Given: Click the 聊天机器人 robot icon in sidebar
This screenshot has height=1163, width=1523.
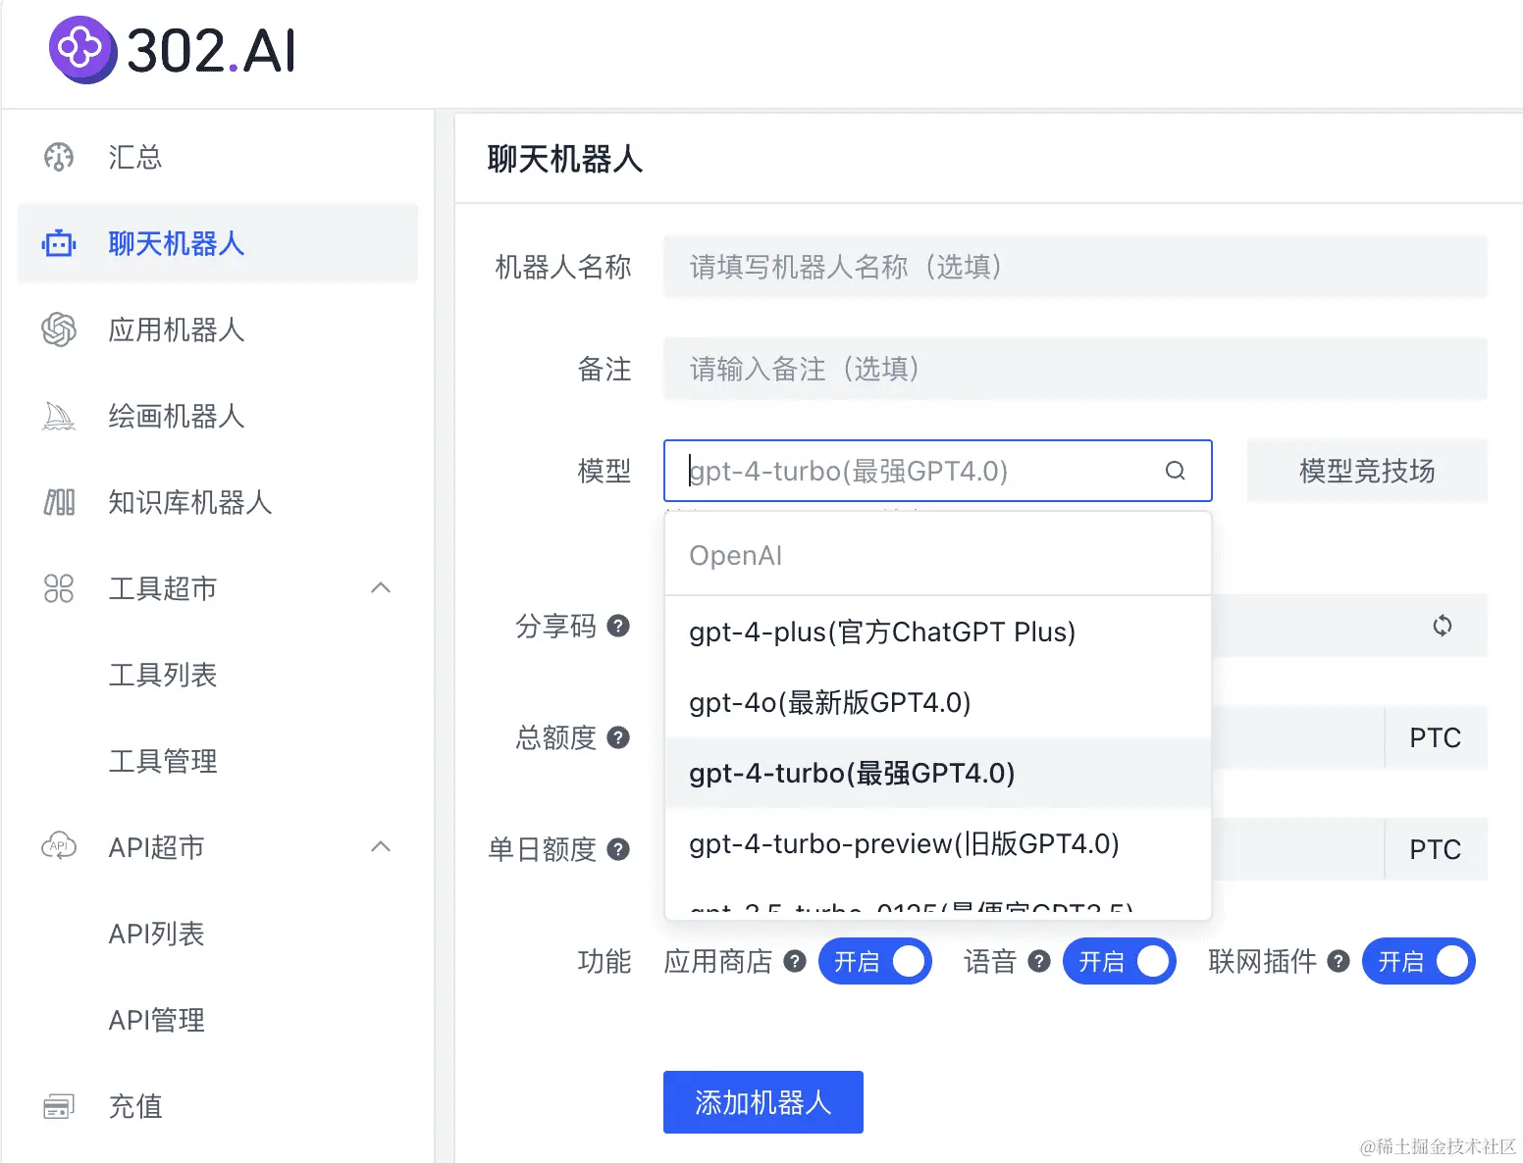Looking at the screenshot, I should [x=59, y=243].
